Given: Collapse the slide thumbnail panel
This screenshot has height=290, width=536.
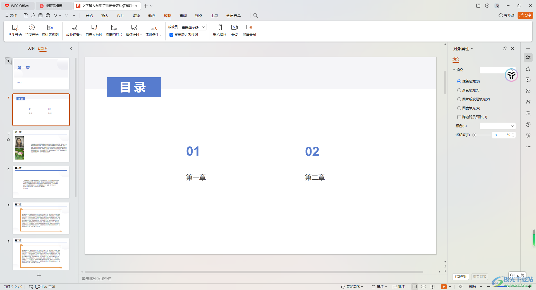Looking at the screenshot, I should (x=71, y=49).
